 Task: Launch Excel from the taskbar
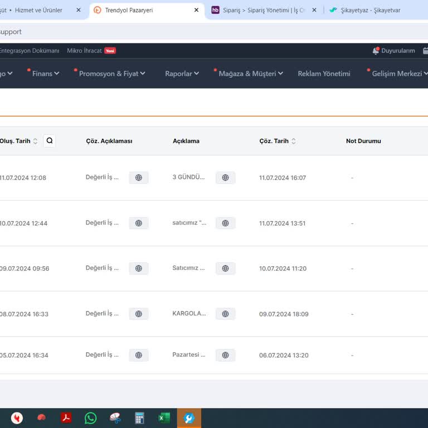click(x=164, y=418)
